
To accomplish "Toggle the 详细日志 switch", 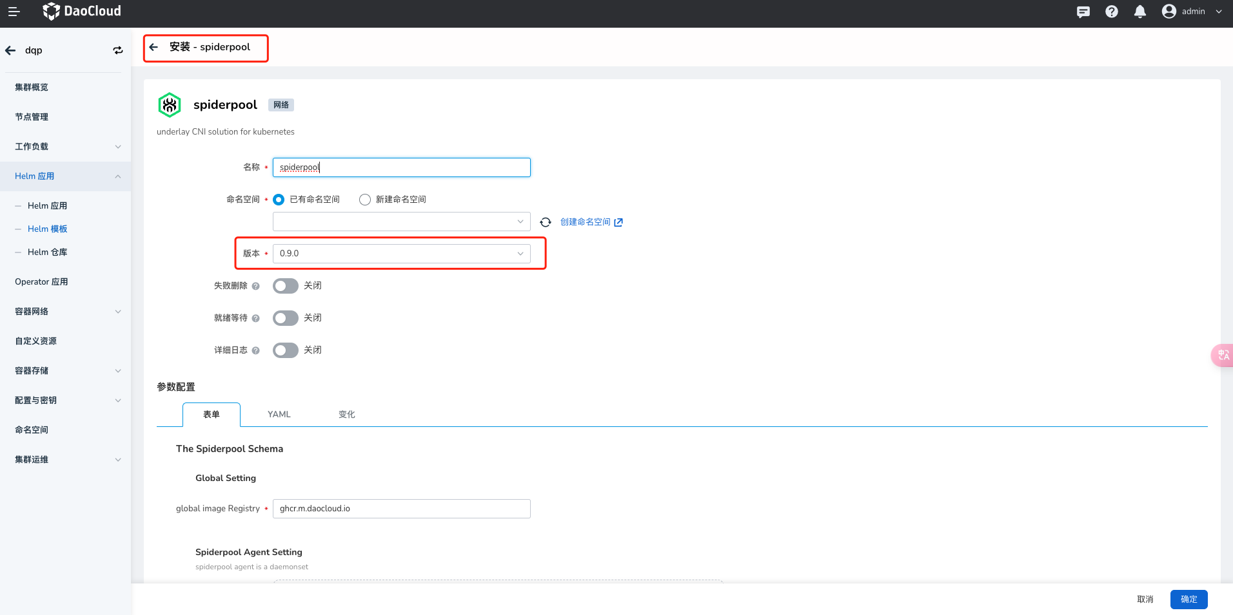I will coord(285,350).
